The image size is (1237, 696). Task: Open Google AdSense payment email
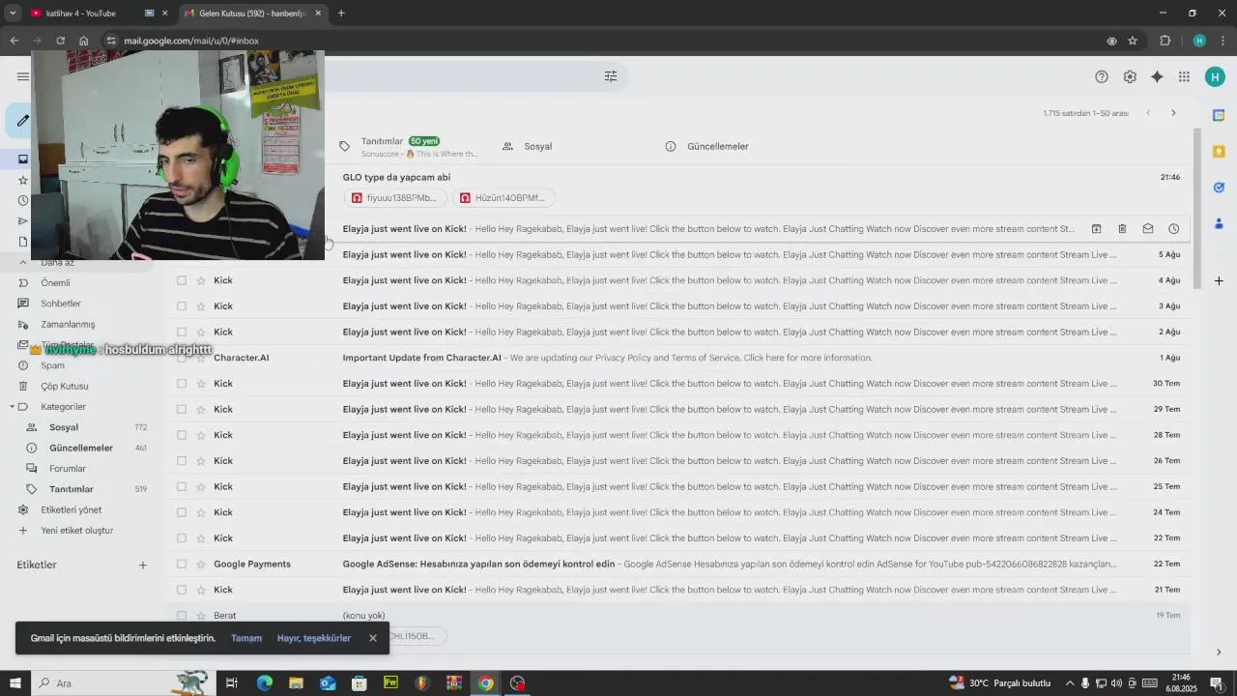tap(676, 564)
